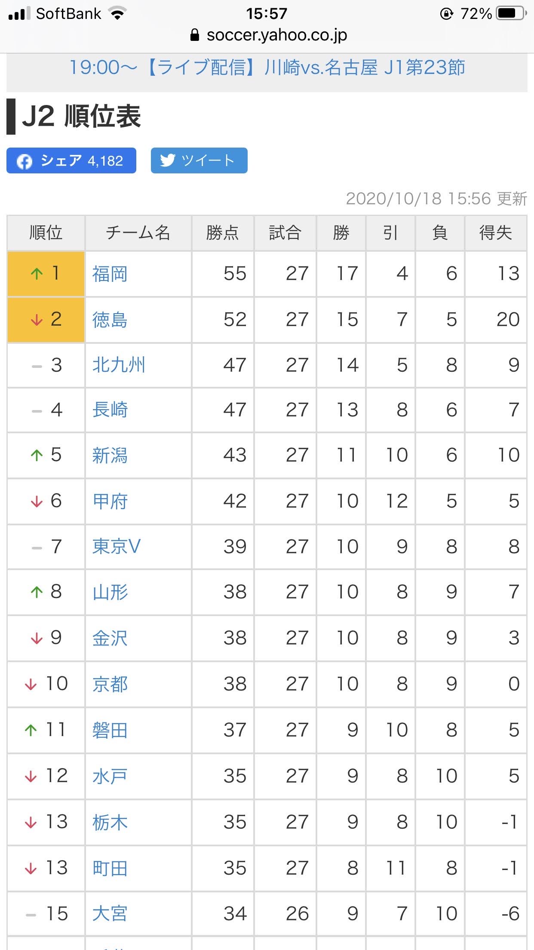
Task: Go to the 東京V team page
Action: tap(117, 547)
